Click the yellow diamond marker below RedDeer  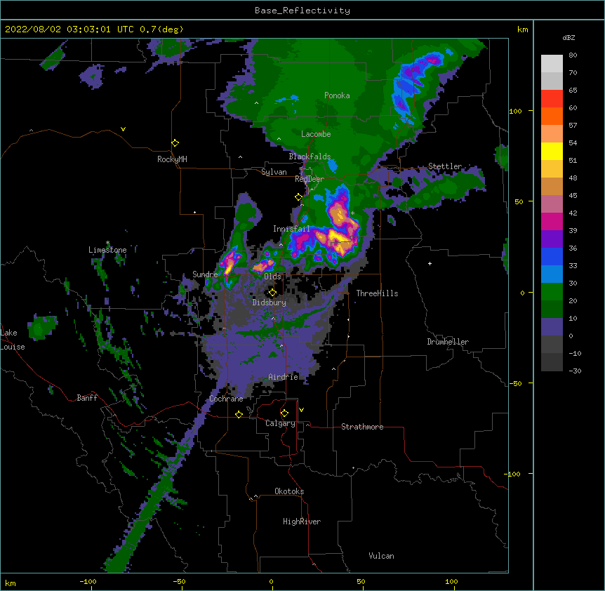point(298,197)
